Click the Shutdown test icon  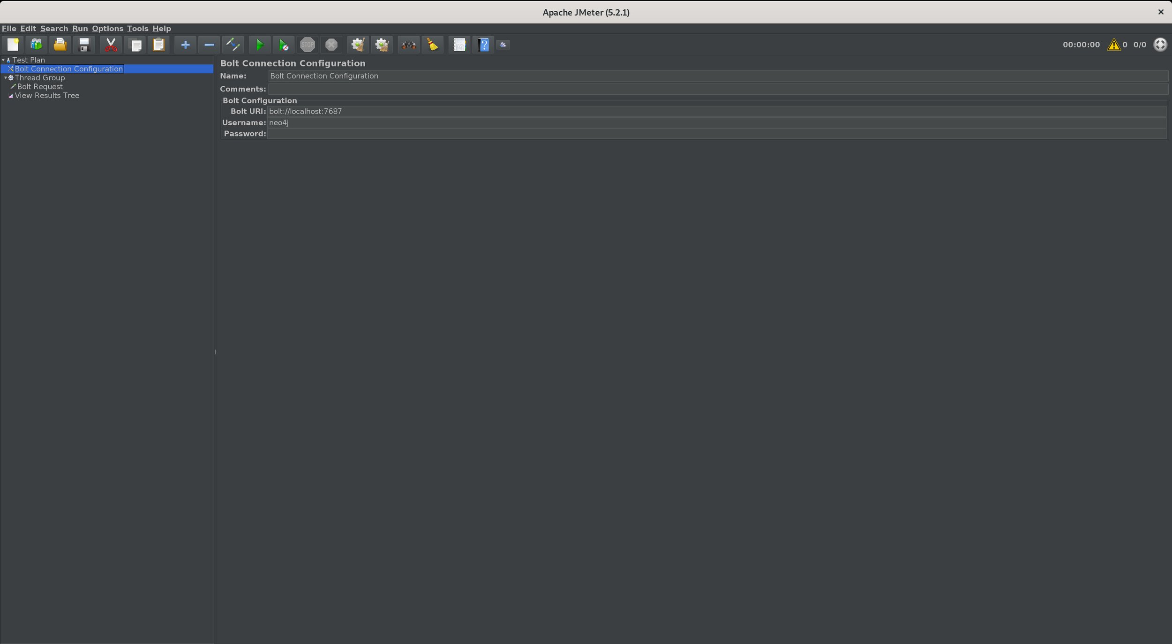point(331,45)
